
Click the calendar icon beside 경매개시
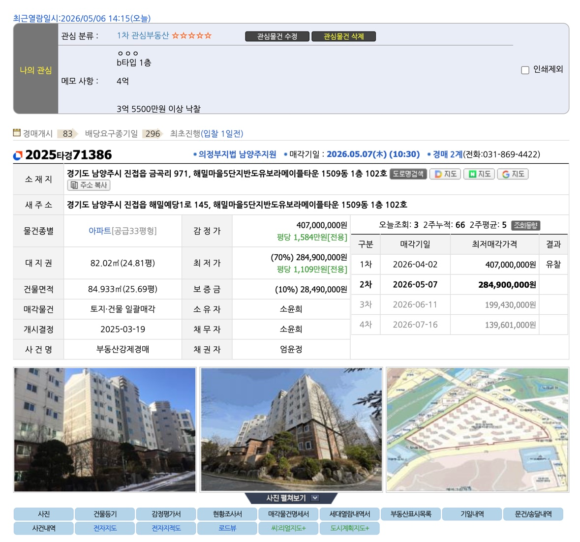pyautogui.click(x=17, y=132)
